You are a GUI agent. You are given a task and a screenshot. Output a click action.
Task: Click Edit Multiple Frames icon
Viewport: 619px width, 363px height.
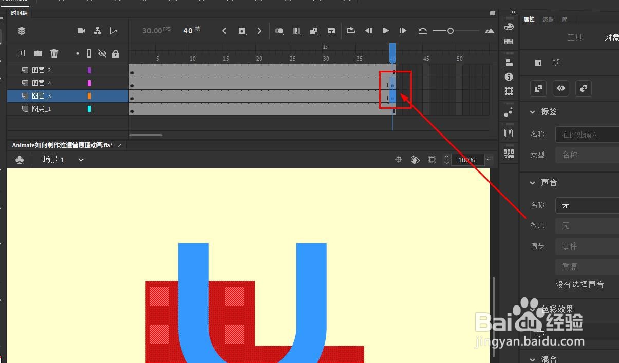coord(296,31)
